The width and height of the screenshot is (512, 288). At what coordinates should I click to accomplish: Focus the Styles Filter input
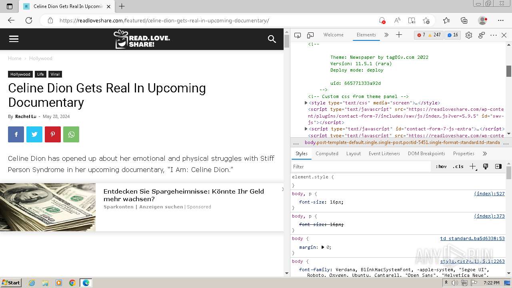(362, 166)
